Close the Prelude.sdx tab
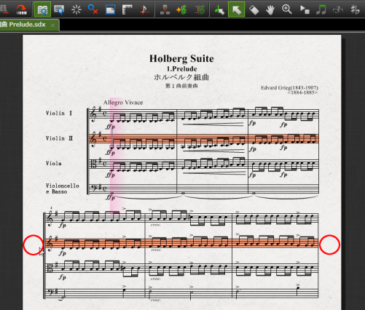This screenshot has height=310, width=365. tap(52, 25)
